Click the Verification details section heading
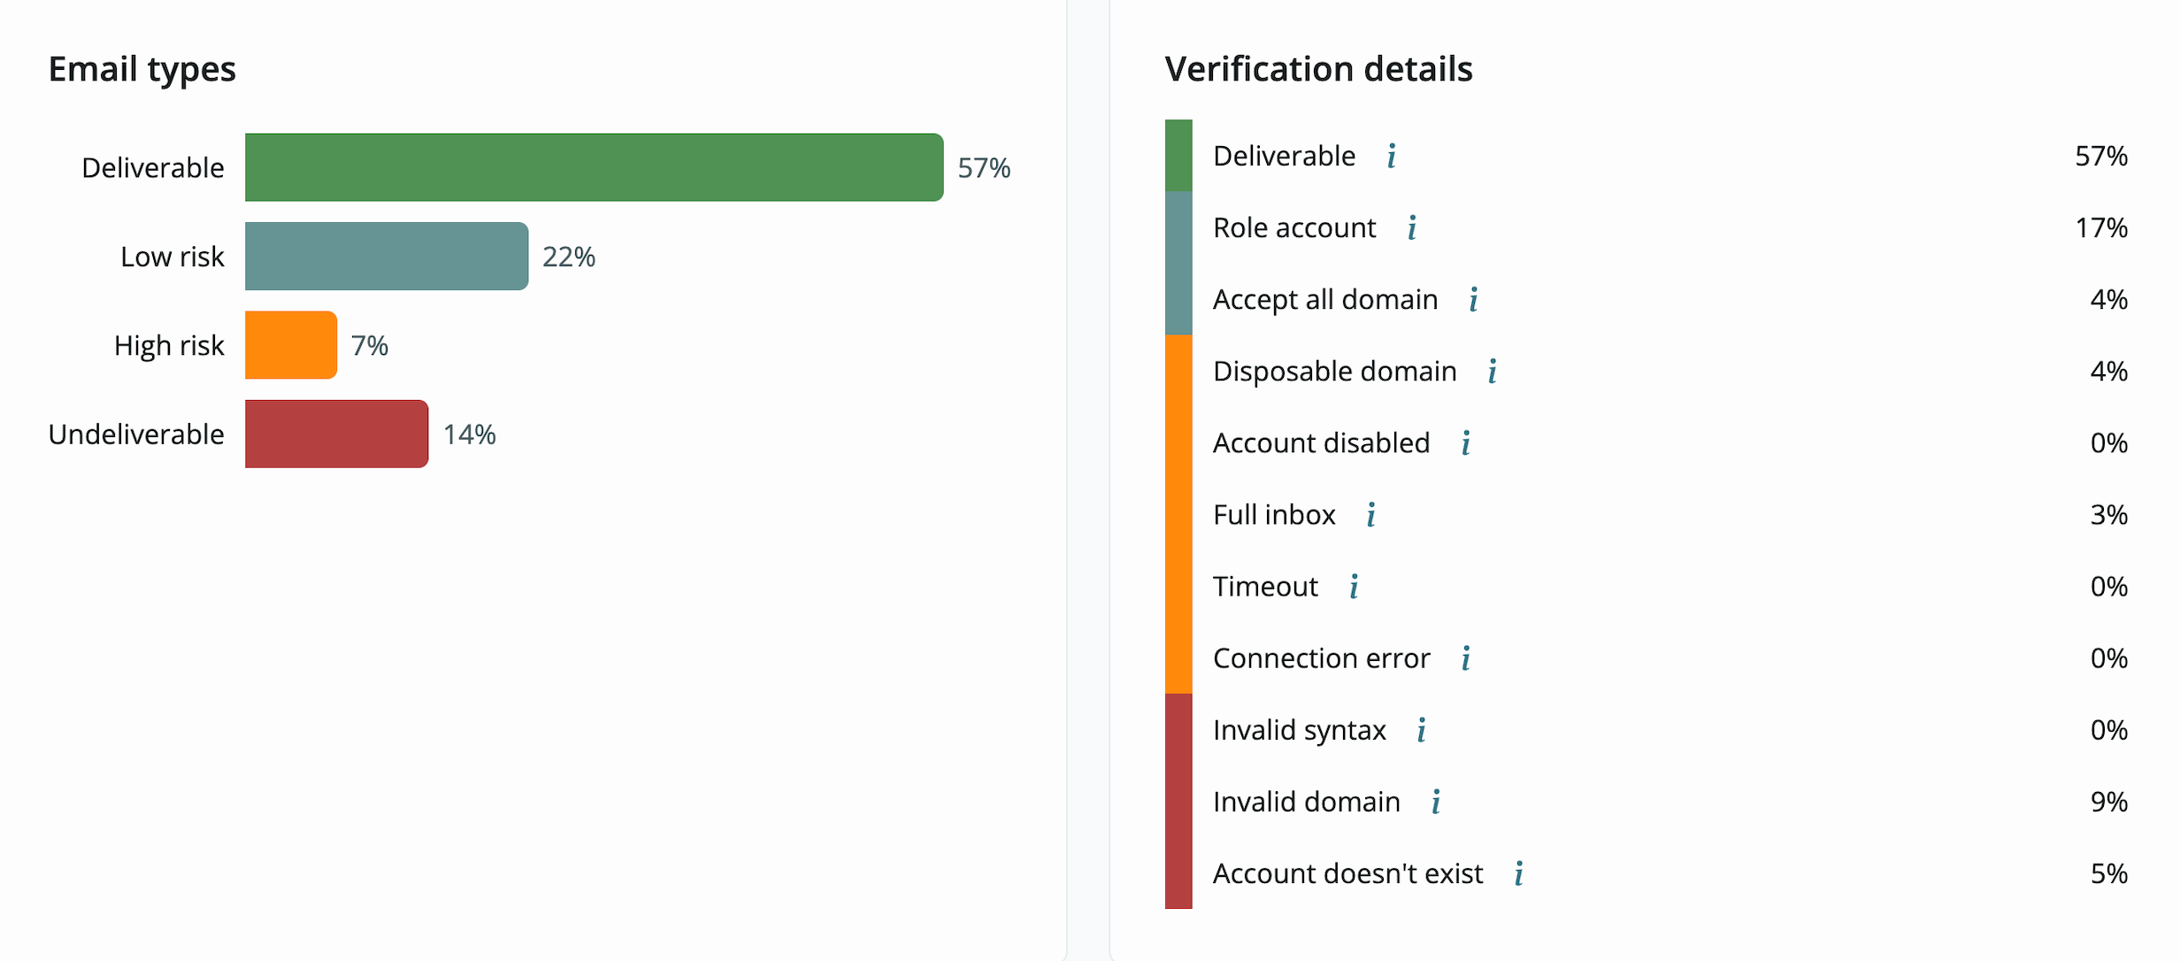Screen dimensions: 2180x961 (1319, 69)
